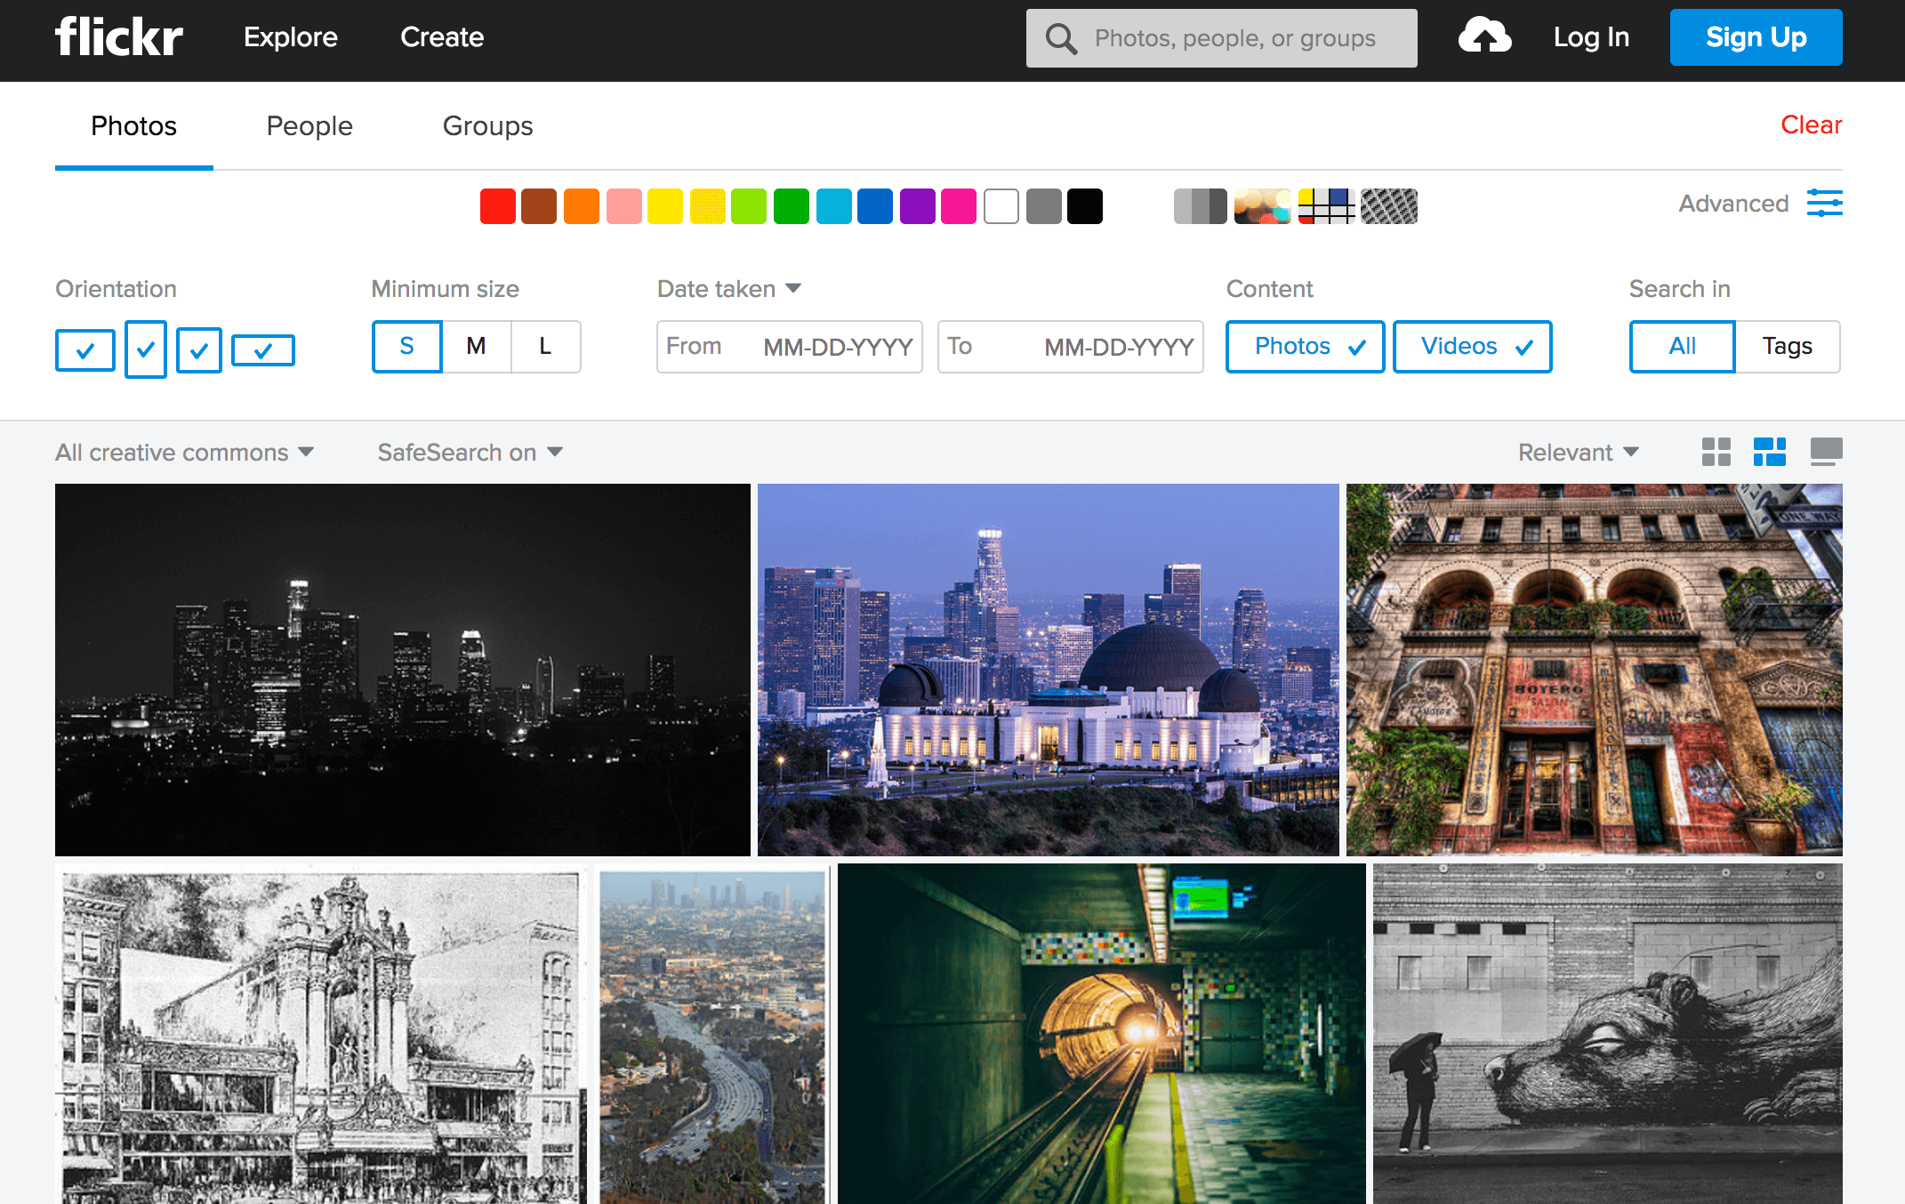Open the SafeSearch on dropdown
Image resolution: width=1905 pixels, height=1204 pixels.
[470, 453]
